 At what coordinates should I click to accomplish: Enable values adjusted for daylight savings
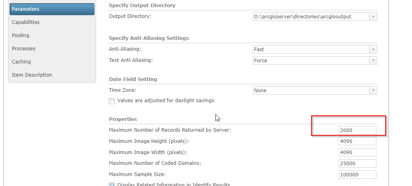coord(112,101)
